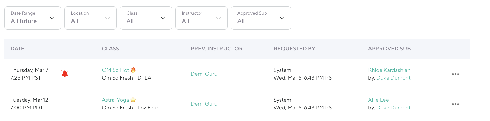Open the Location filter dropdown
The image size is (490, 121).
(91, 18)
